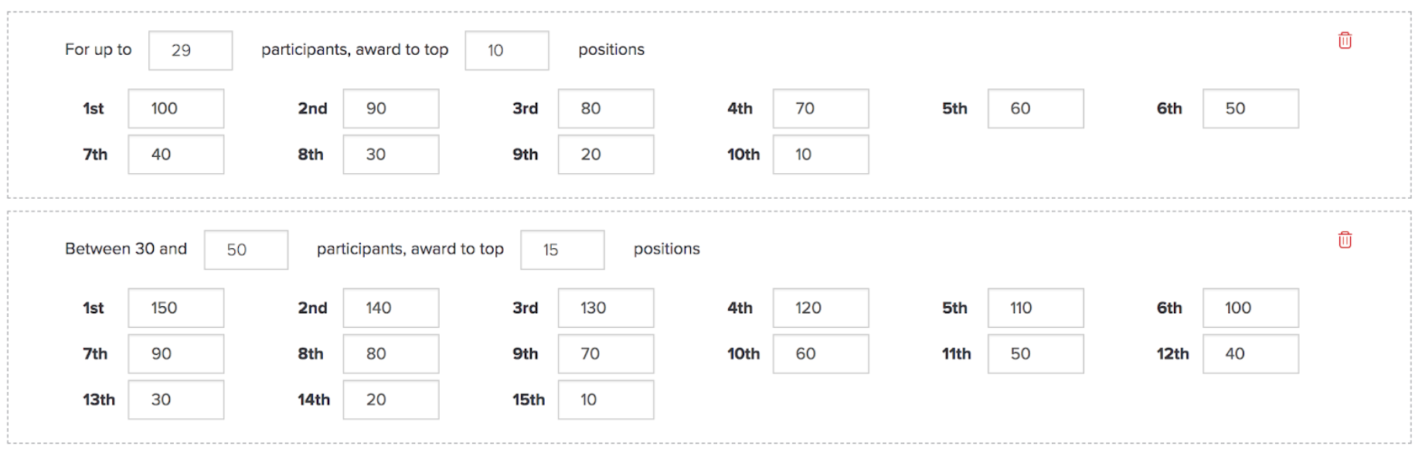
Task: Select second tier 13th place value 30
Action: (x=176, y=399)
